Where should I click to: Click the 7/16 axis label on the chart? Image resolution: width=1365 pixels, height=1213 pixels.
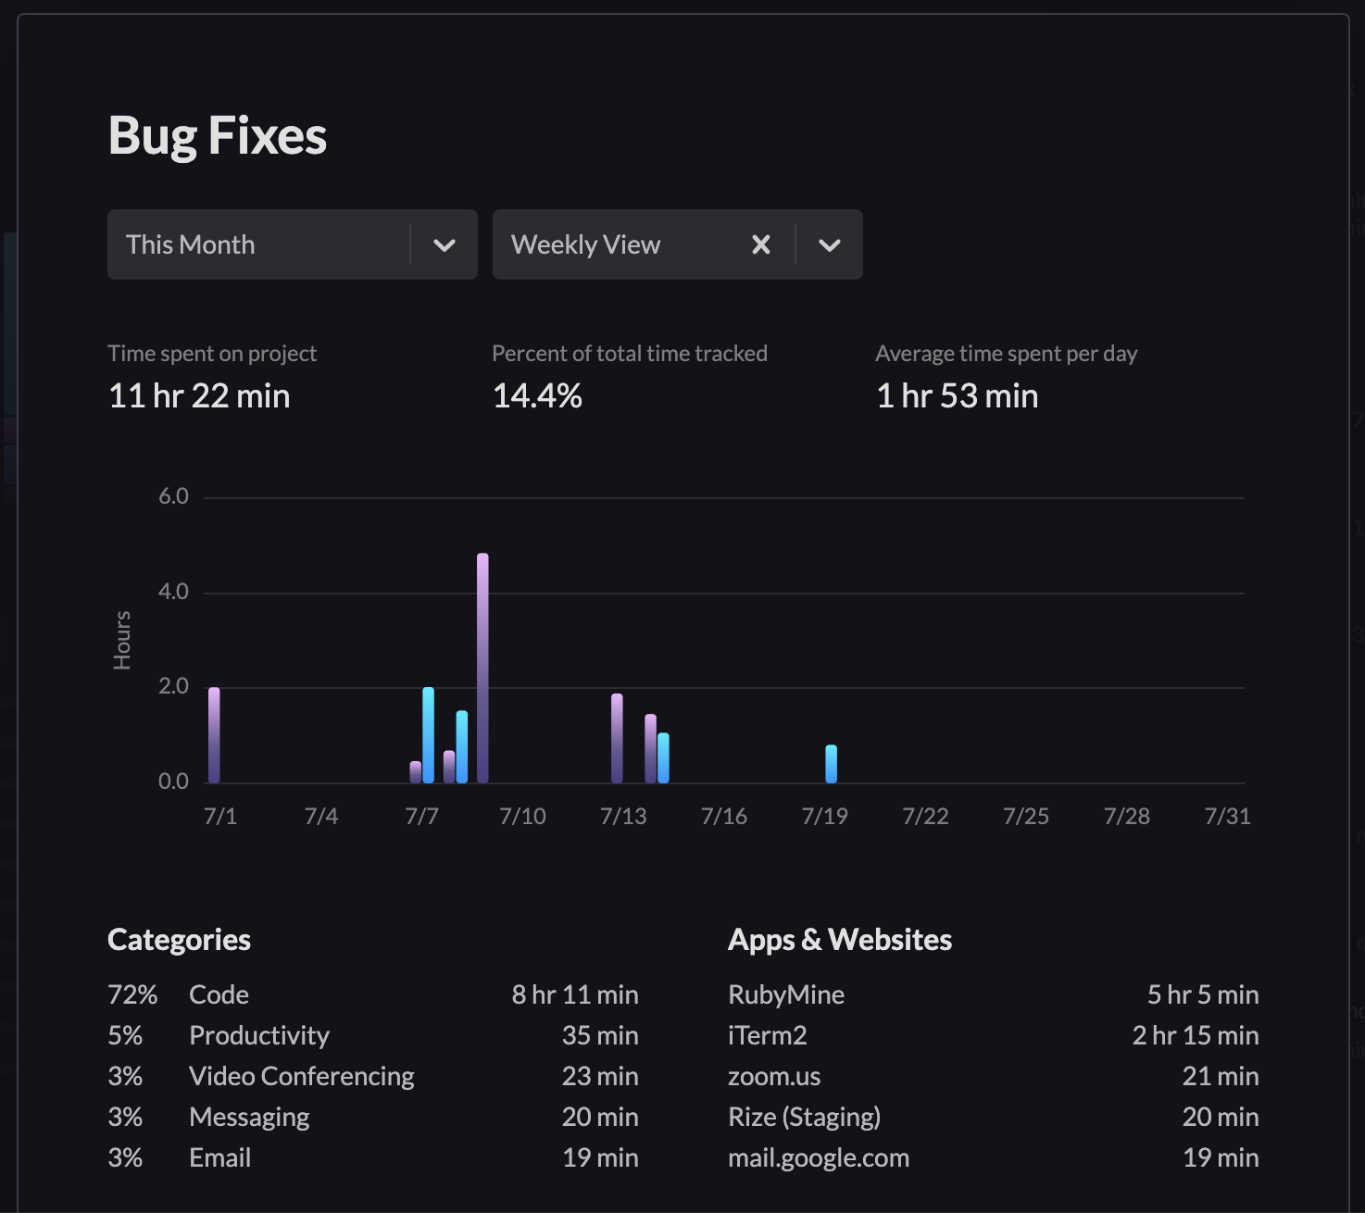tap(724, 816)
